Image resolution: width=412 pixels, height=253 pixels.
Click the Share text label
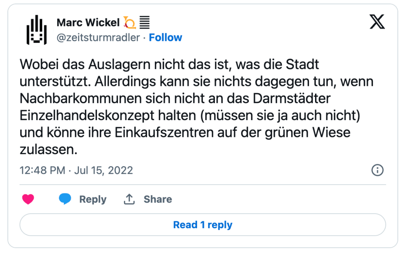coord(158,199)
